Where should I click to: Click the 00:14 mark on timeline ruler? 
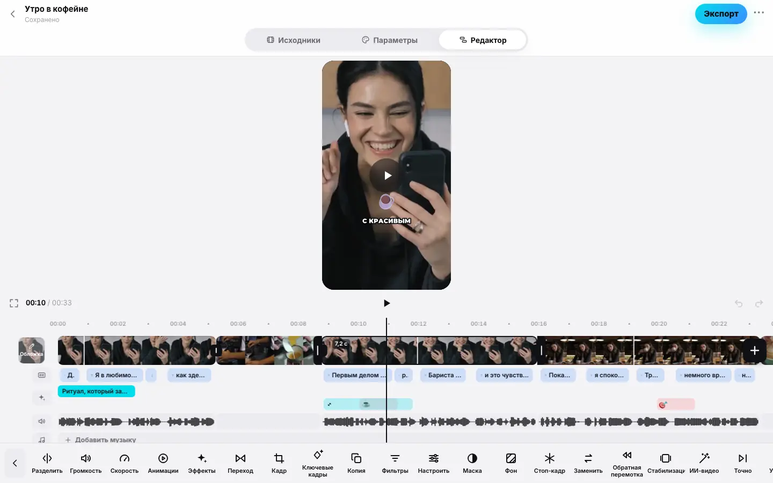(479, 324)
